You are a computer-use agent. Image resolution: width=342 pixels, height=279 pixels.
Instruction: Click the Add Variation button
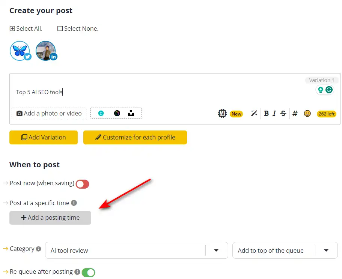point(44,137)
